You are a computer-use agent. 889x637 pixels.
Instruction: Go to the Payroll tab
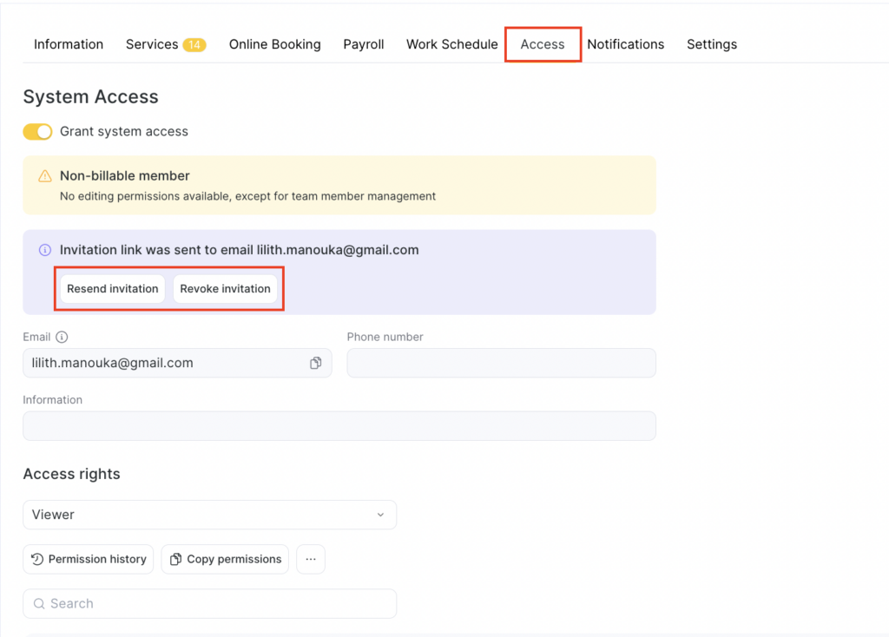363,44
